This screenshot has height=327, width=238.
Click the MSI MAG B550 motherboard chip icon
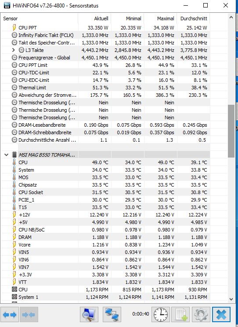(x=14, y=155)
